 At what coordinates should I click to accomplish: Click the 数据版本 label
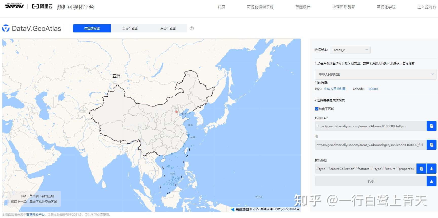(x=321, y=50)
